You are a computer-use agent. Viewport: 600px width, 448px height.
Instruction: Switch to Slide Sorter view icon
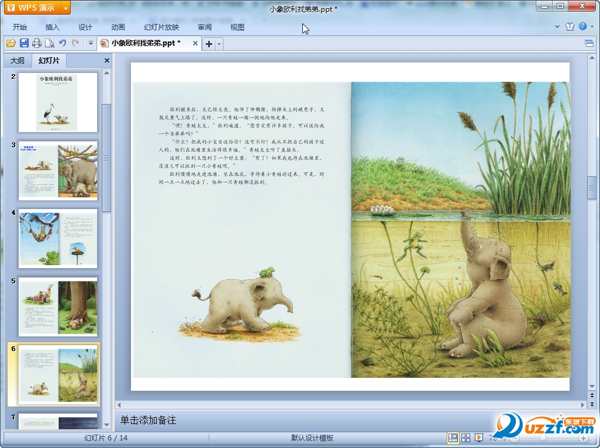pos(465,437)
